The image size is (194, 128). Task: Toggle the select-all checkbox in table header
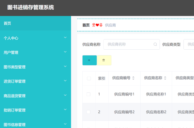[89, 78]
